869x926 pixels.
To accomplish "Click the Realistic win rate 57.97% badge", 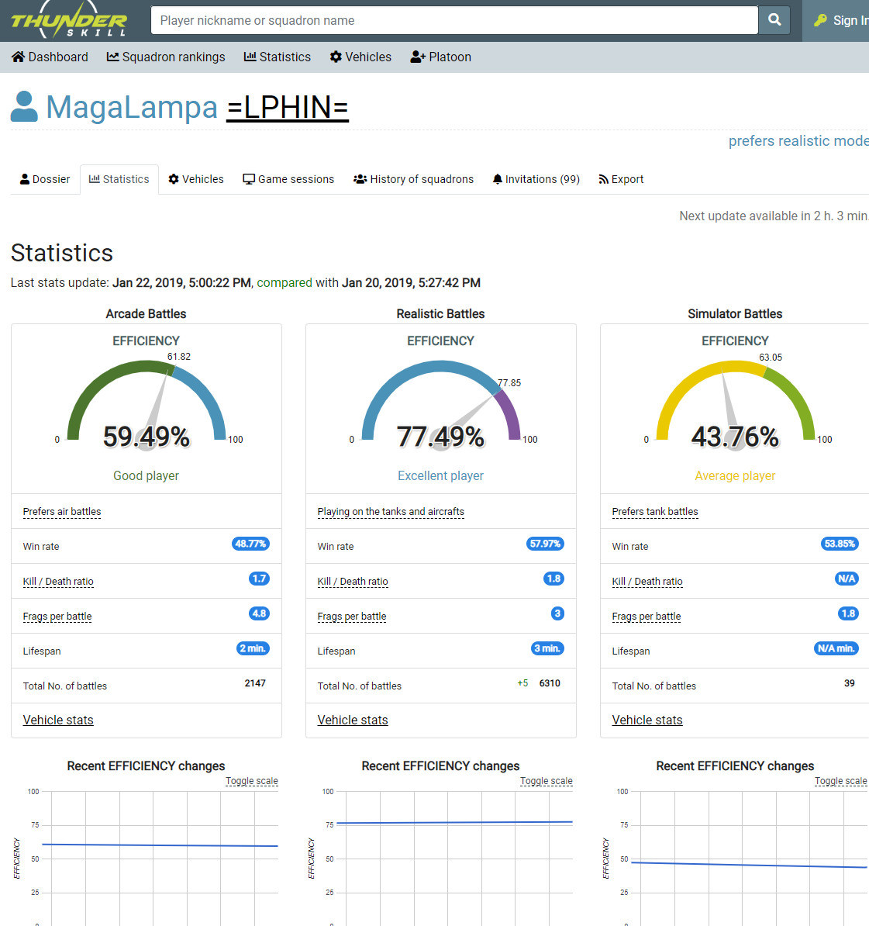I will (546, 544).
